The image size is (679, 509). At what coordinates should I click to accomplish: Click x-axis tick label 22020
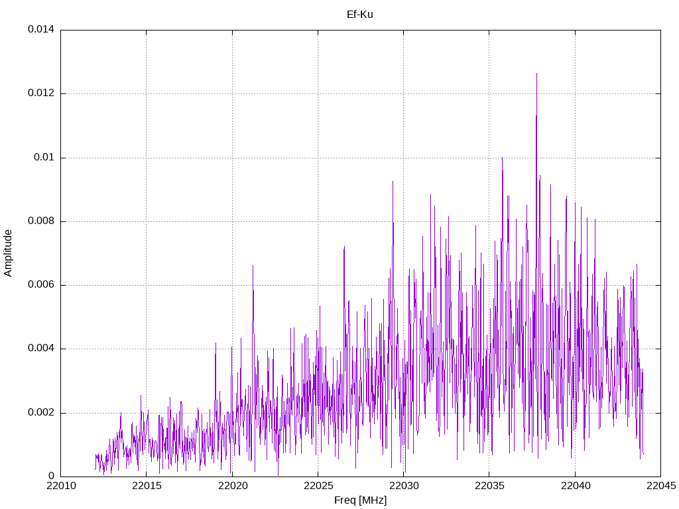(x=233, y=486)
